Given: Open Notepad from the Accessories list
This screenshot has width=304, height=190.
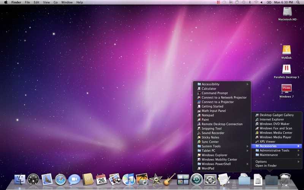Looking at the screenshot, I should [x=222, y=115].
